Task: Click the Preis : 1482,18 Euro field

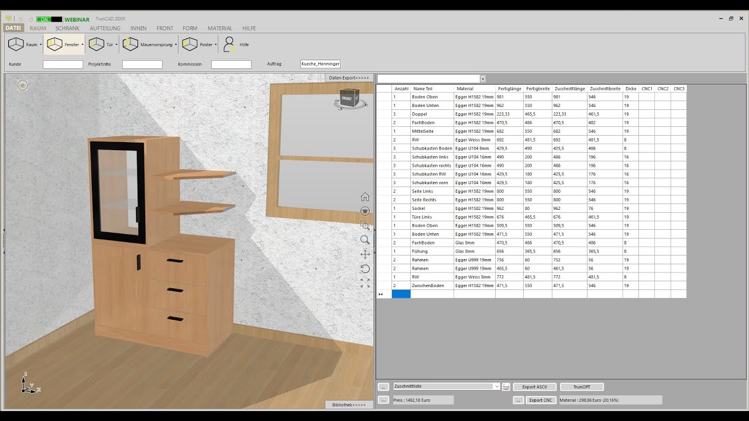Action: point(423,400)
